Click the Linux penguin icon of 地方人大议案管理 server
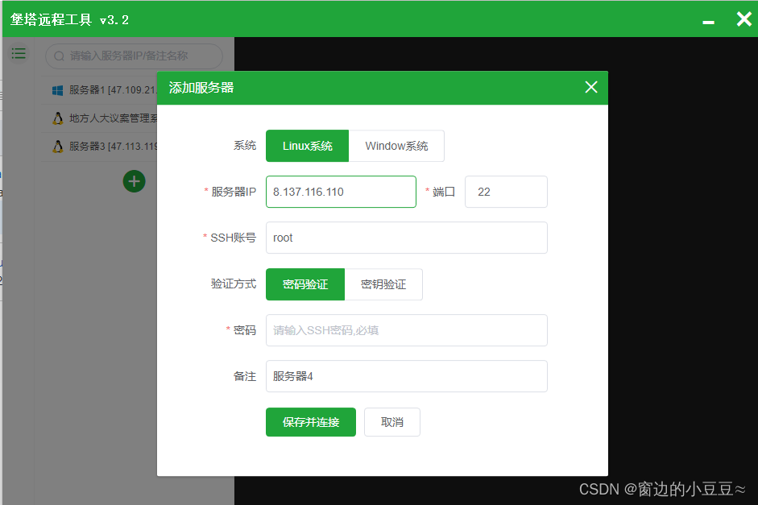 click(57, 118)
